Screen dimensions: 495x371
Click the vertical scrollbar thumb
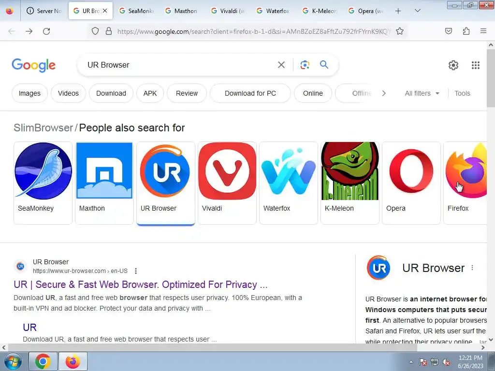(x=491, y=79)
